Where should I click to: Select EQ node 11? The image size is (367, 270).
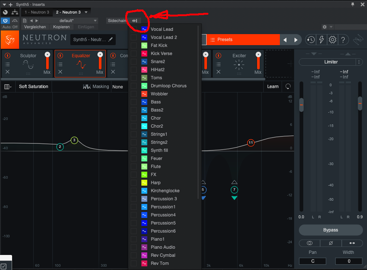click(251, 142)
